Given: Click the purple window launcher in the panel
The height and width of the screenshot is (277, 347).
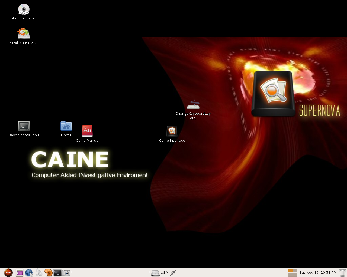Looking at the screenshot, I should coord(20,273).
